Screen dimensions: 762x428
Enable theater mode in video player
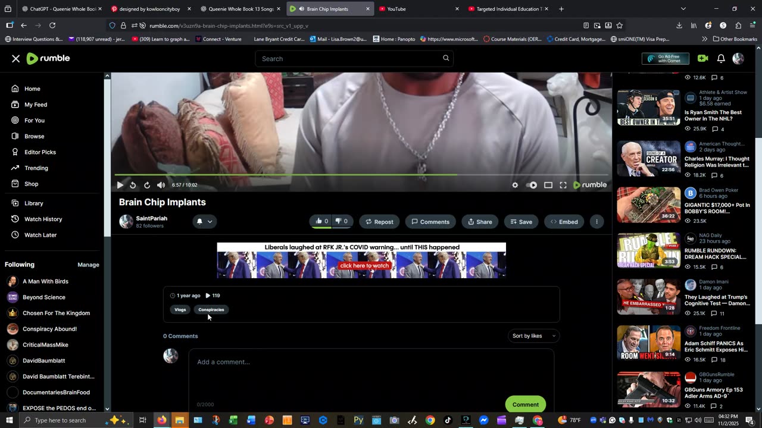click(x=548, y=185)
